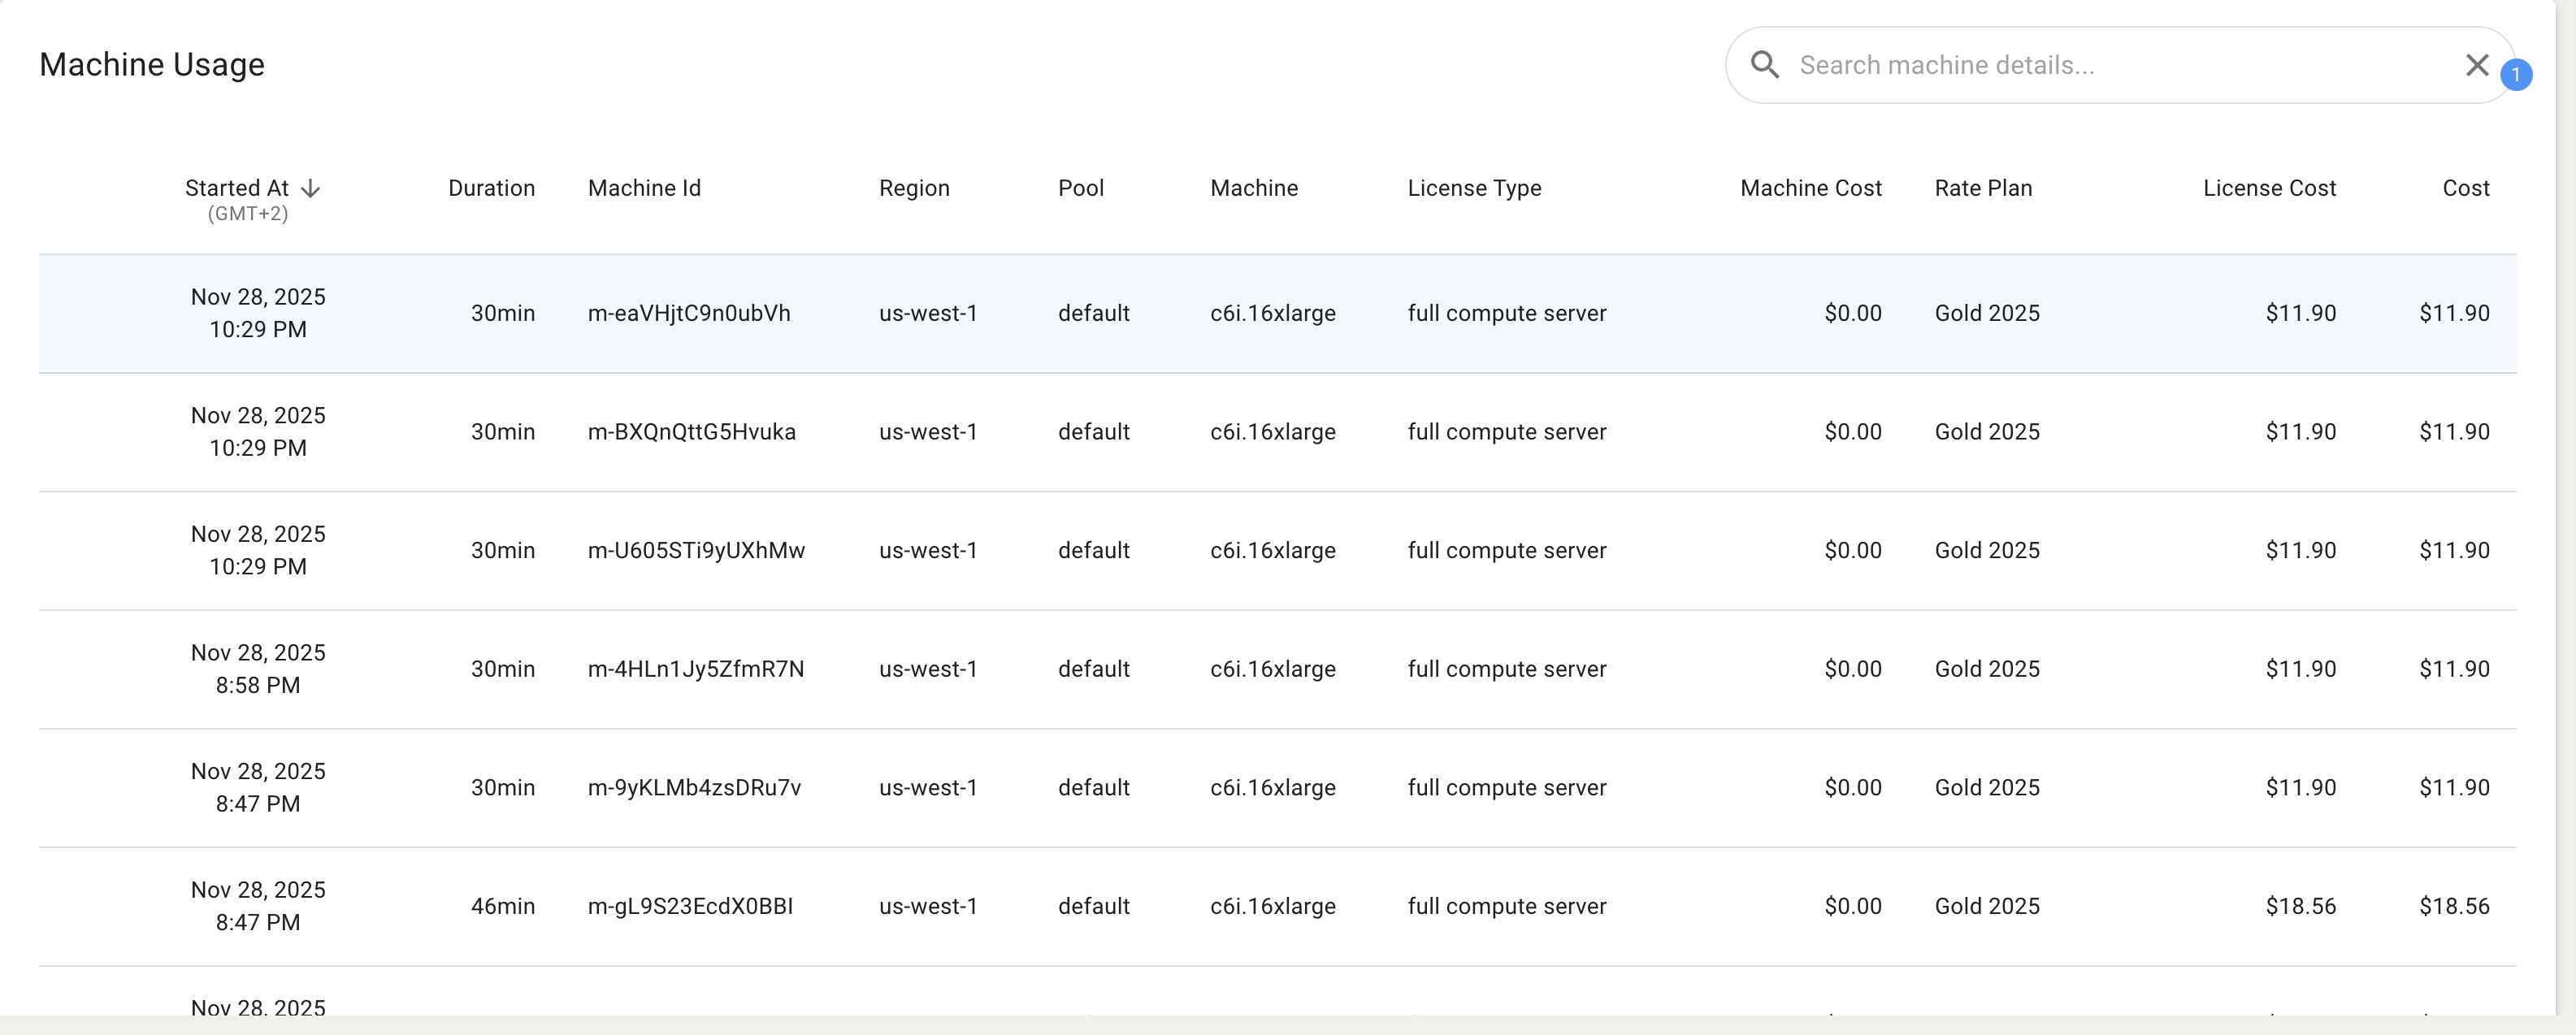The height and width of the screenshot is (1035, 2576).
Task: Click the $18.56 License Cost value
Action: click(2301, 906)
